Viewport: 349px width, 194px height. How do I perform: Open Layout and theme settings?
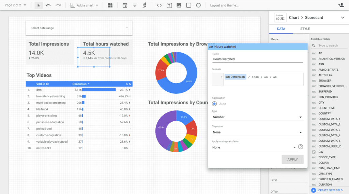click(x=224, y=5)
